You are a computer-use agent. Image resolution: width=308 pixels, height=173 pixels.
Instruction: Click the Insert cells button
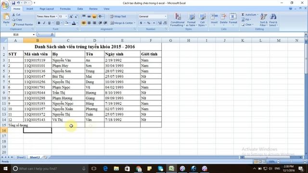(214, 19)
